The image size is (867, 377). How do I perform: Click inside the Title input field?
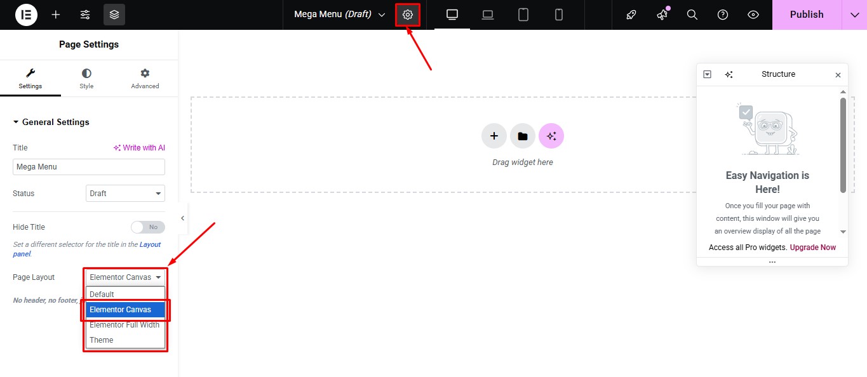88,167
